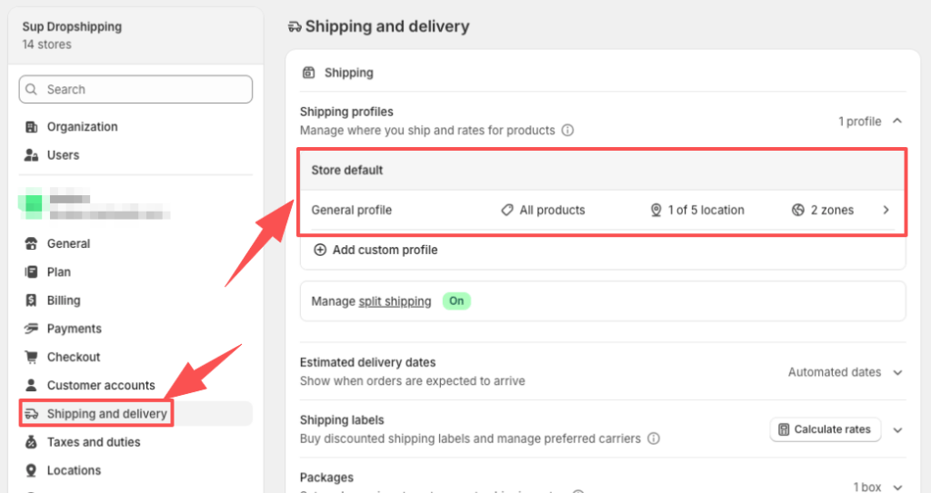
Task: Click the Billing receipt icon
Action: click(32, 301)
